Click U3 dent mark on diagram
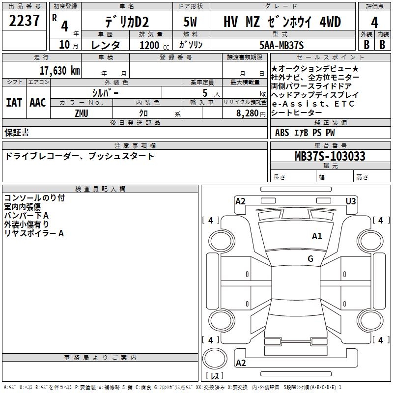393x393 pixels. 351,201
